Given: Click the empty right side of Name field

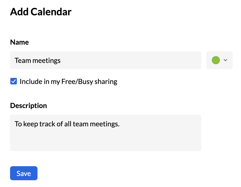Looking at the screenshot, I should coord(151,60).
